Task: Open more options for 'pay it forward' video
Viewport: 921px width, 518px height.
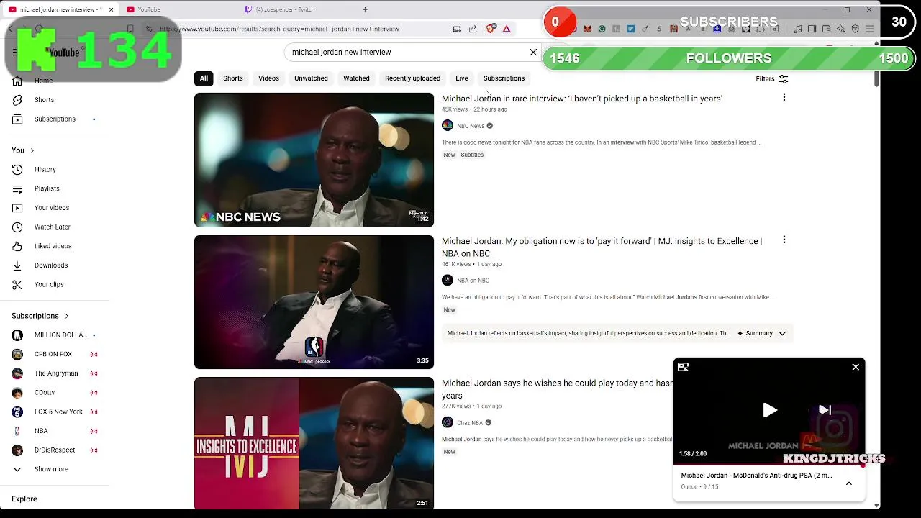Action: pos(784,240)
